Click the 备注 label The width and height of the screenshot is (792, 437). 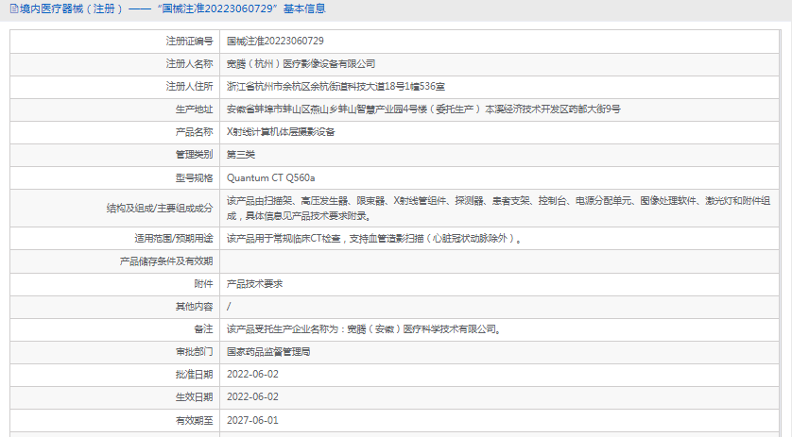tap(203, 329)
